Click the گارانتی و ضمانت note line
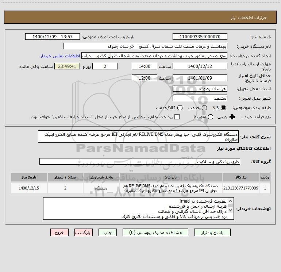Viewport: 281px width, 272px height. [192, 211]
